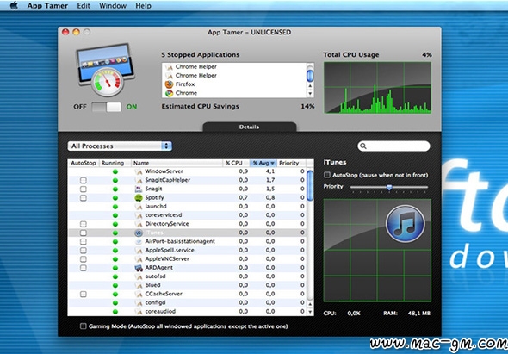Image resolution: width=508 pixels, height=354 pixels.
Task: Click the Chrome icon in stopped applications
Action: [x=169, y=93]
